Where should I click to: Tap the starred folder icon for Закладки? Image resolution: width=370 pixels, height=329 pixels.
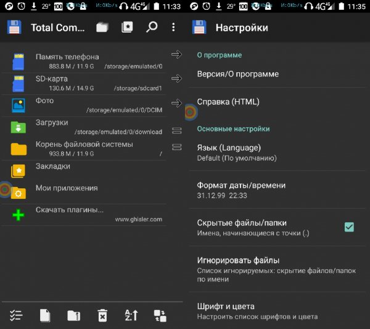click(18, 171)
